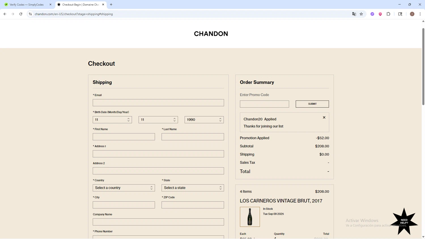The height and width of the screenshot is (239, 425).
Task: Open the red shield extension icon
Action: point(380,14)
